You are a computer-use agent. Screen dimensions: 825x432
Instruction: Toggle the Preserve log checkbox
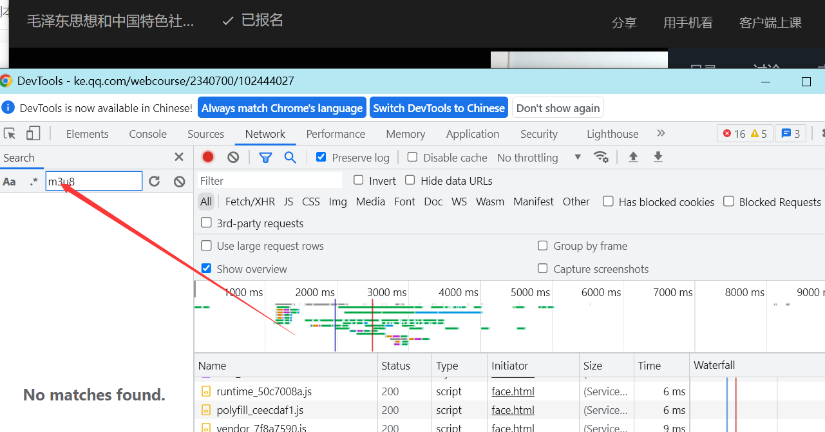point(321,157)
